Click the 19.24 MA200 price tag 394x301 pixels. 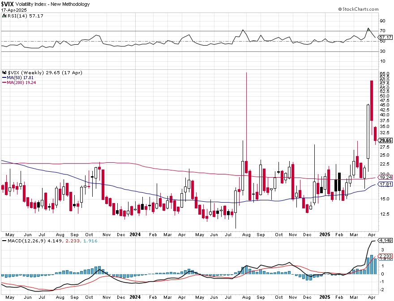pyautogui.click(x=385, y=177)
